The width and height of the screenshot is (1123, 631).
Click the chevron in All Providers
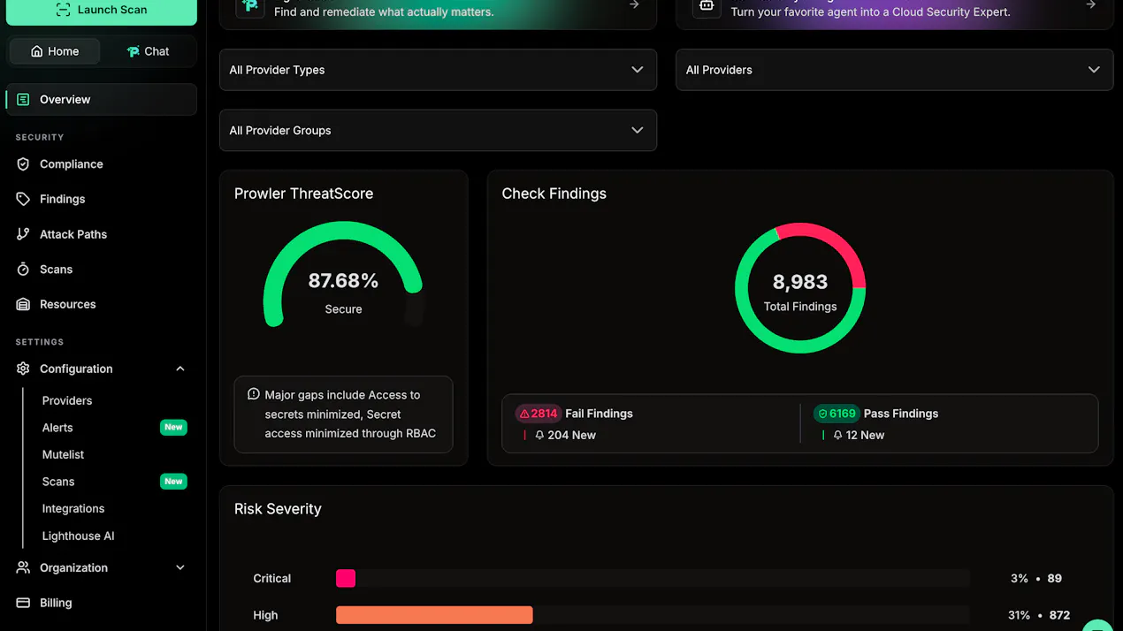[1094, 70]
